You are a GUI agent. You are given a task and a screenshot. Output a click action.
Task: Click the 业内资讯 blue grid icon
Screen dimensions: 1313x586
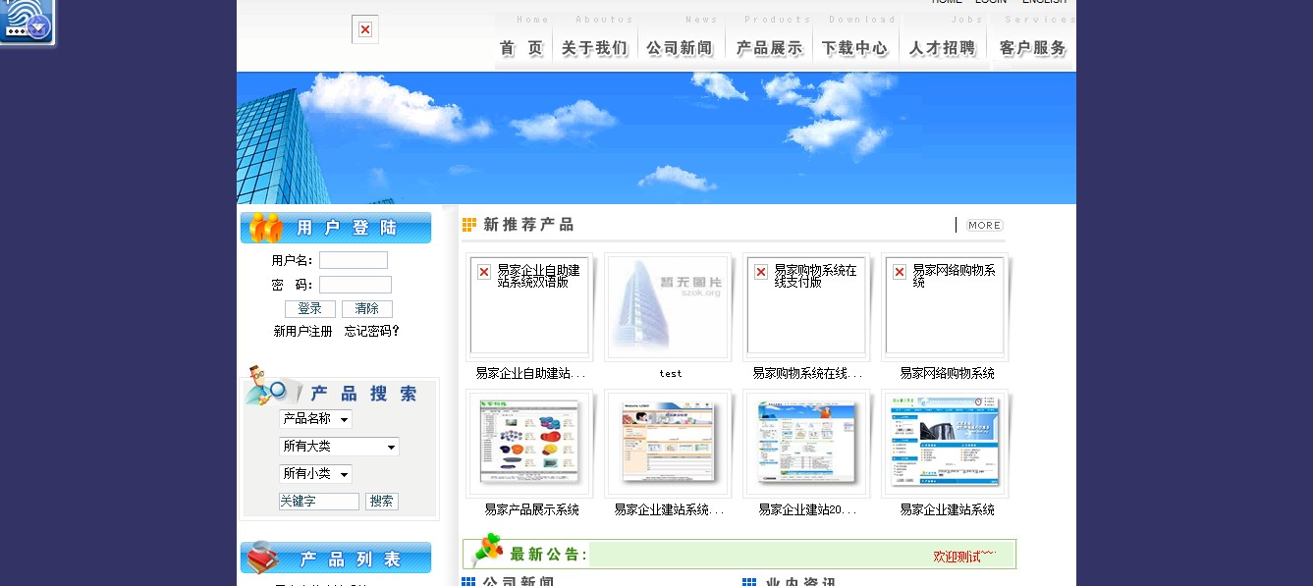click(x=750, y=582)
